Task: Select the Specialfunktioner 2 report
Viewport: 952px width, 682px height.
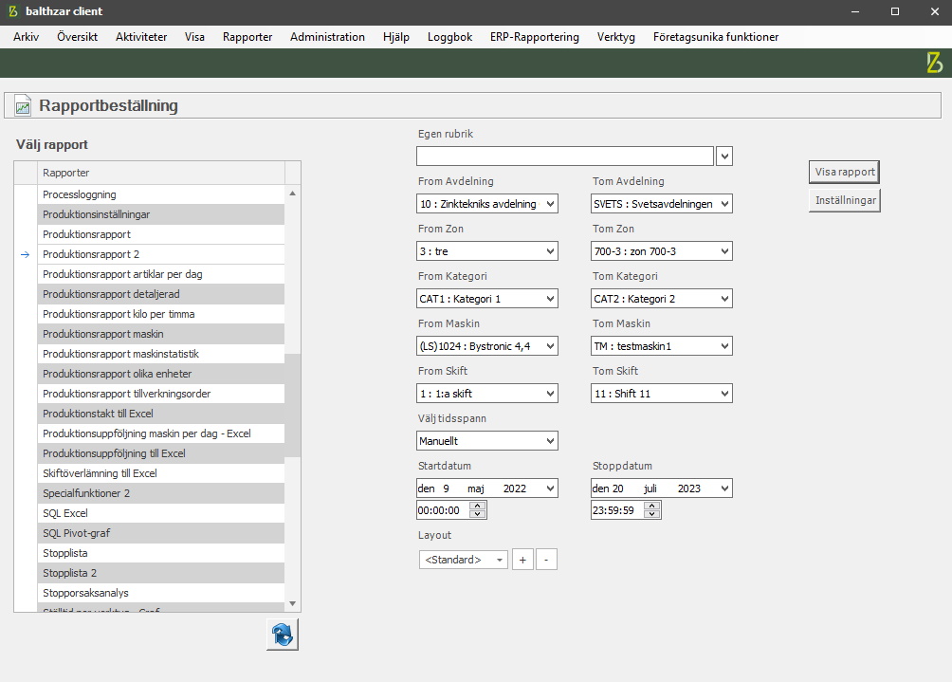Action: 161,493
